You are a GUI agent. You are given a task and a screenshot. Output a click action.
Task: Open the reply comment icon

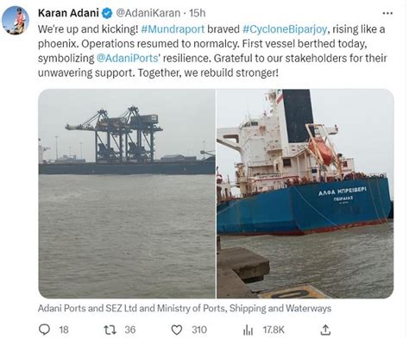click(x=44, y=330)
